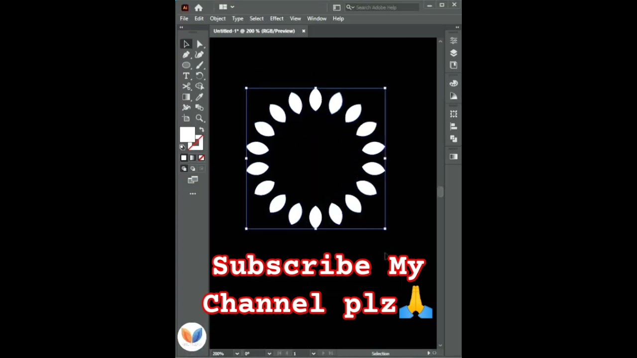Screen dimensions: 637x358
Task: Open the File menu
Action: point(184,18)
